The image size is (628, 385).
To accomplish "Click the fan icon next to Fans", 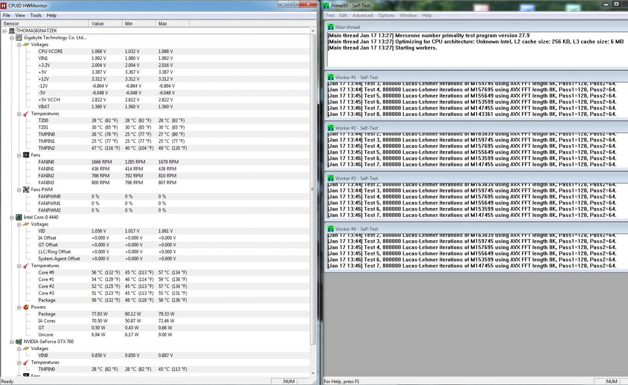I will (26, 155).
